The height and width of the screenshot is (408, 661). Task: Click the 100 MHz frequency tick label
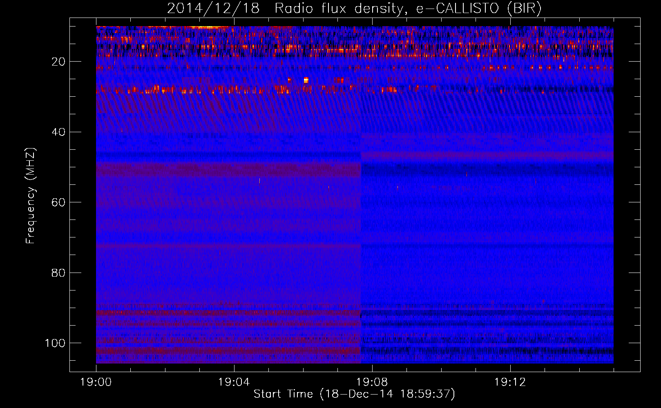[x=55, y=343]
